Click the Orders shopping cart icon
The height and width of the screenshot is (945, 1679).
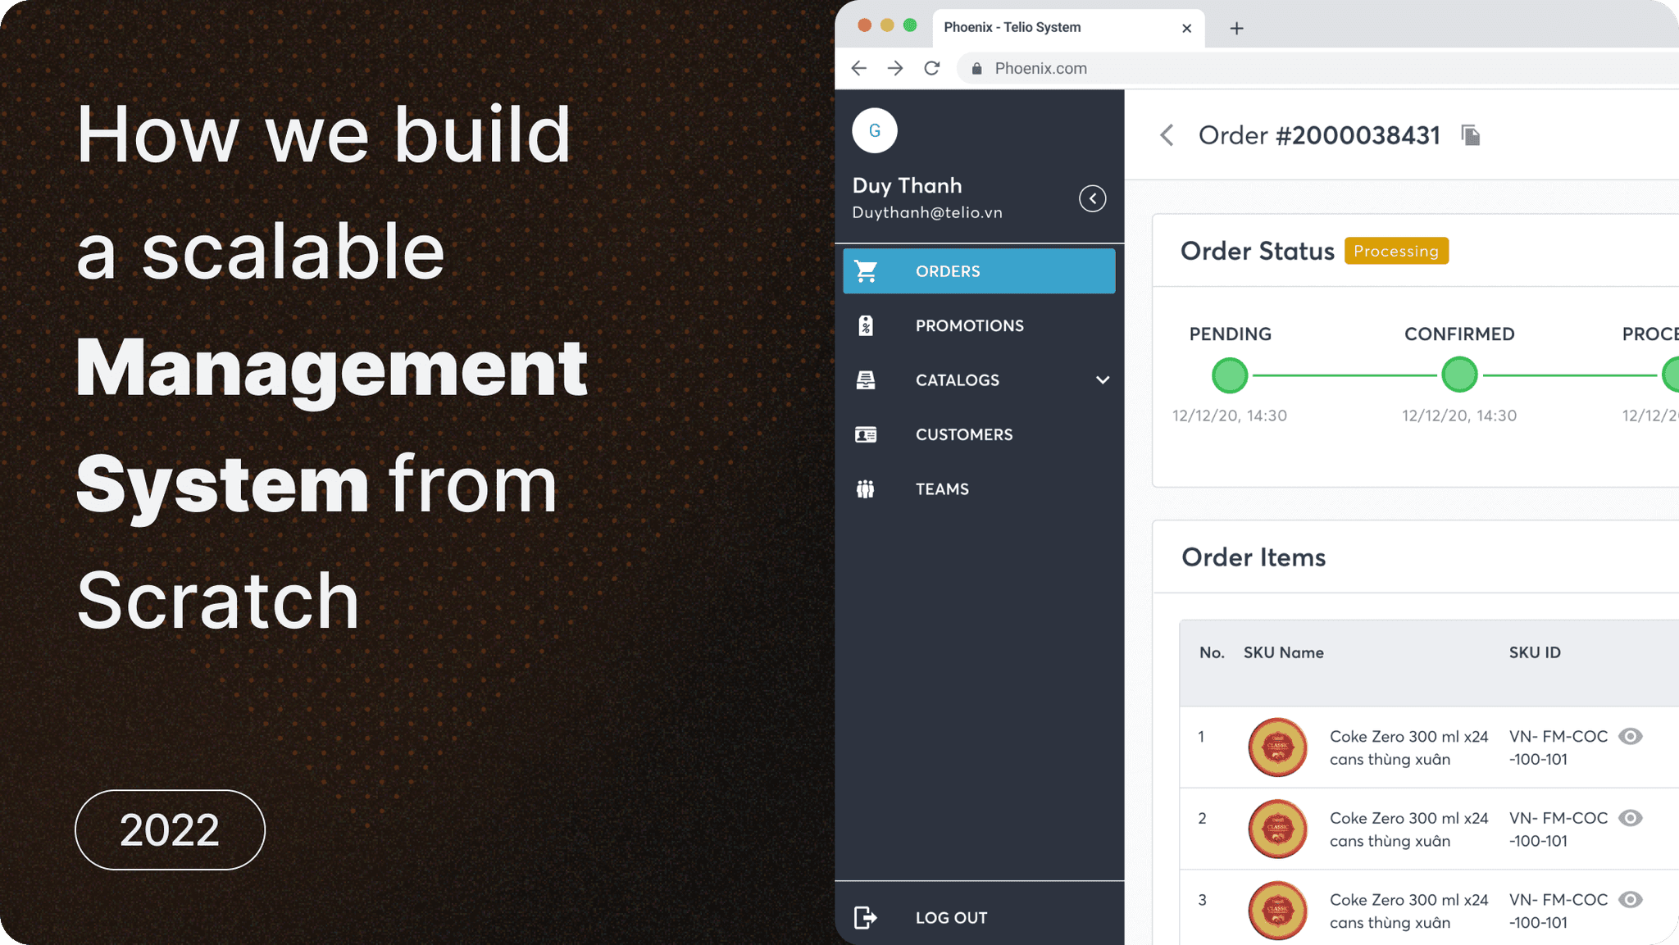866,271
